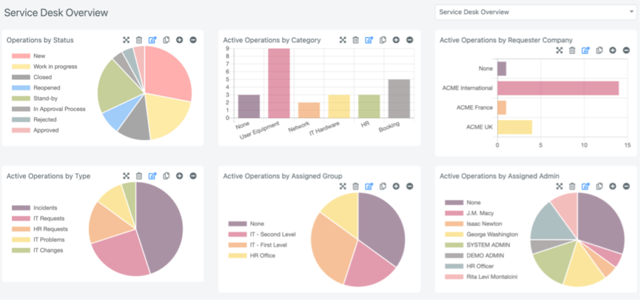
Task: Click plus icon on Assigned Group widget
Action: (x=396, y=186)
